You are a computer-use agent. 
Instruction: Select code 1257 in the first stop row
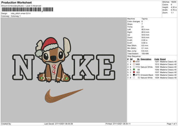point(157,62)
